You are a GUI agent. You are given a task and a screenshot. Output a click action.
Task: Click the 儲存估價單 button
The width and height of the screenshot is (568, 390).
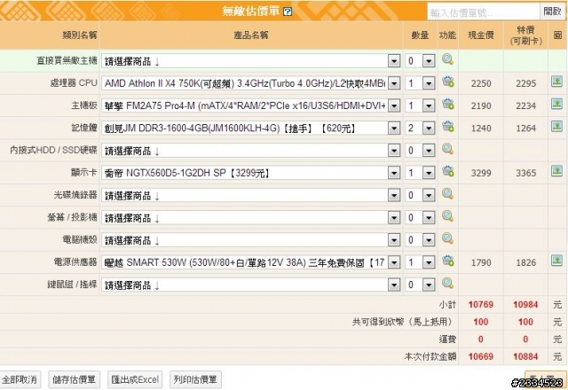(x=75, y=379)
